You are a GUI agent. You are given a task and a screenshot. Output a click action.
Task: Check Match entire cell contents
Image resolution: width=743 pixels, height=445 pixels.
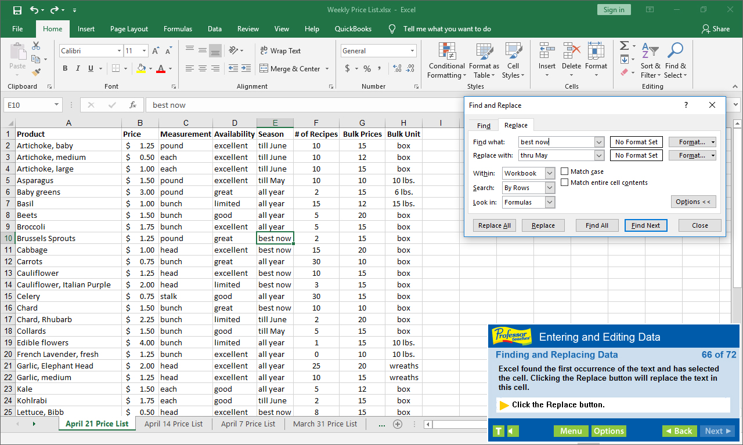point(564,182)
